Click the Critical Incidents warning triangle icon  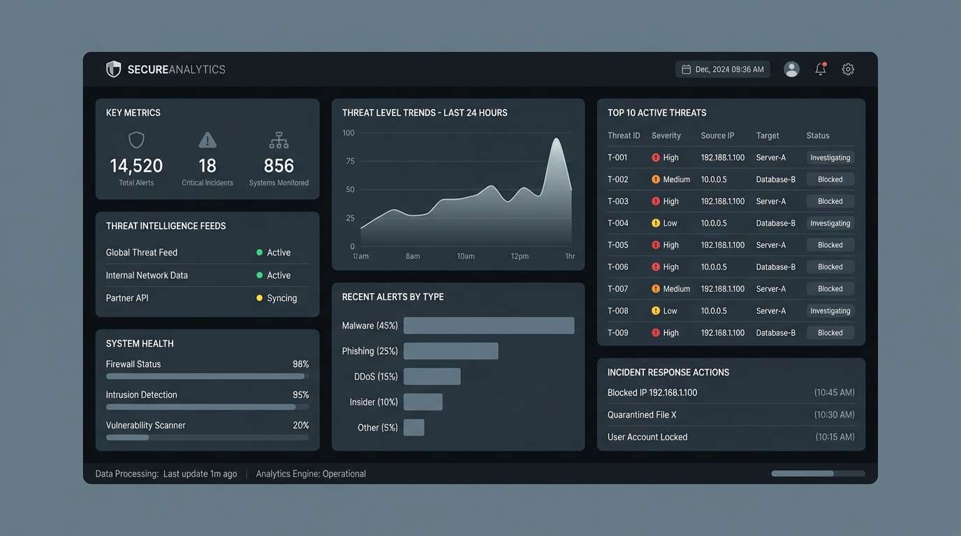(207, 140)
